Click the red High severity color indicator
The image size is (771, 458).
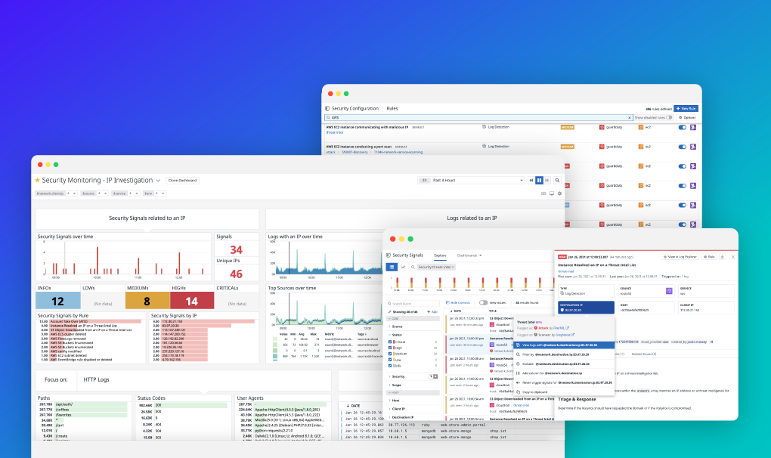point(393,347)
